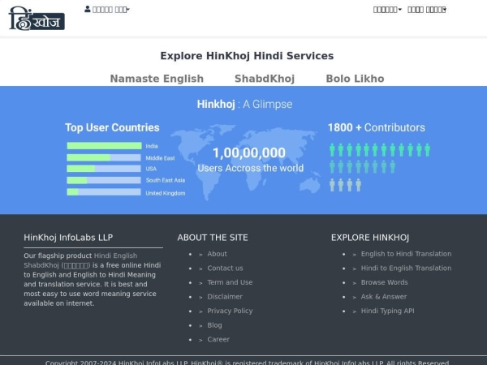
Task: Open English to Hindi Translation link
Action: [406, 254]
